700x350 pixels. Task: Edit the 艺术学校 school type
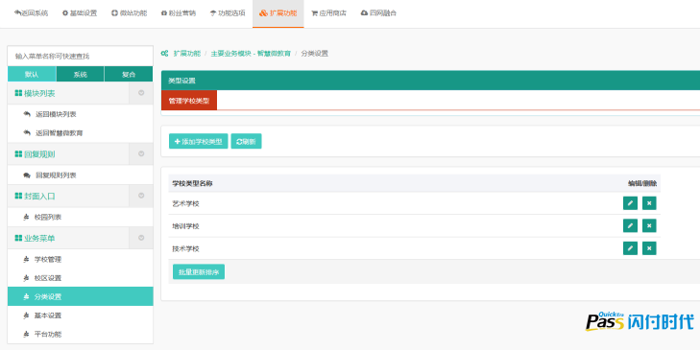630,203
